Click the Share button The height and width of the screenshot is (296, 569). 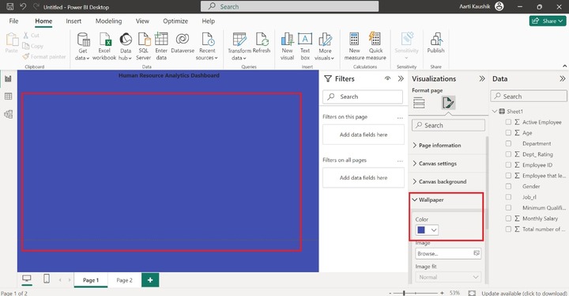click(x=548, y=21)
